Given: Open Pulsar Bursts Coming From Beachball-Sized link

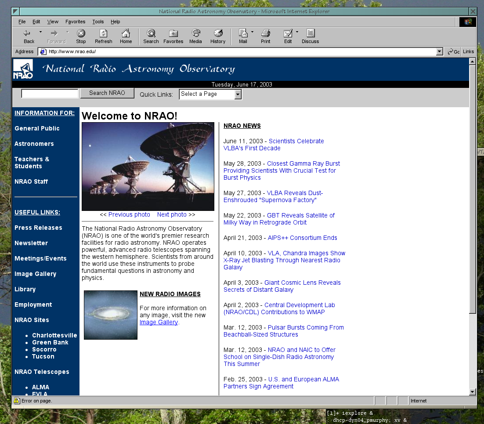Looking at the screenshot, I should pyautogui.click(x=283, y=331).
